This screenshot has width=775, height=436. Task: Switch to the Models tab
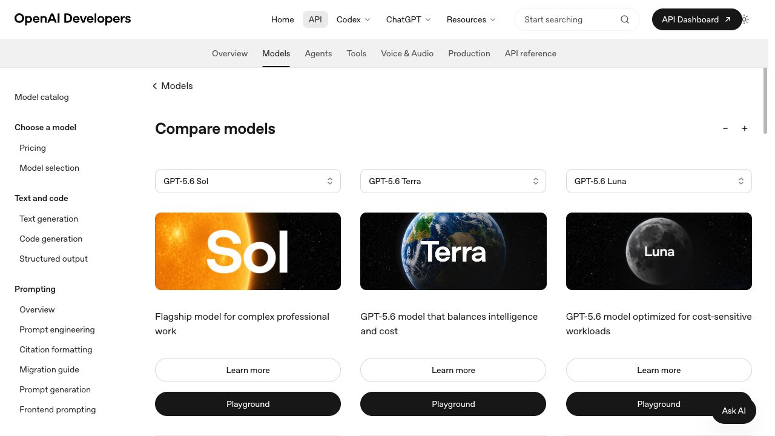click(276, 53)
